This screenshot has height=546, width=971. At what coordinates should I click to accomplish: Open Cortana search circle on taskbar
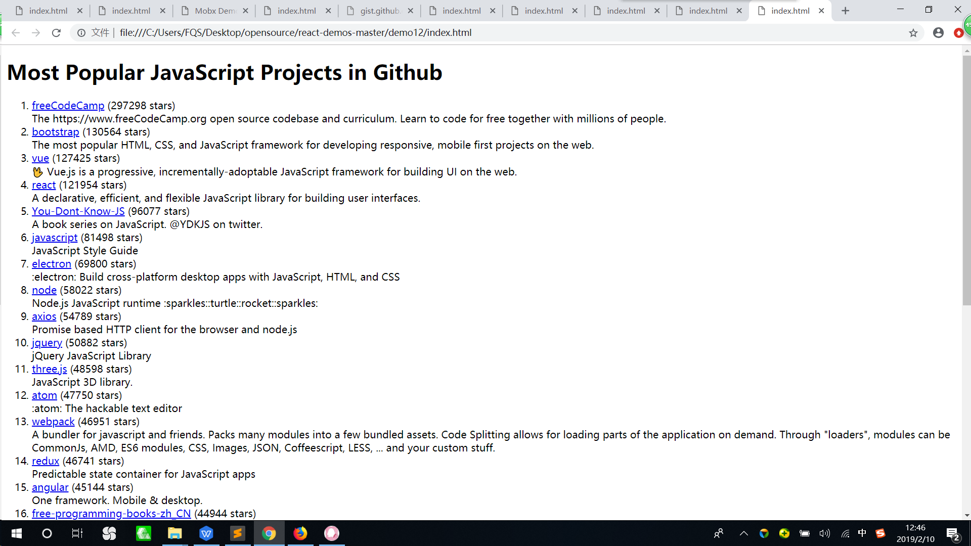pyautogui.click(x=47, y=533)
